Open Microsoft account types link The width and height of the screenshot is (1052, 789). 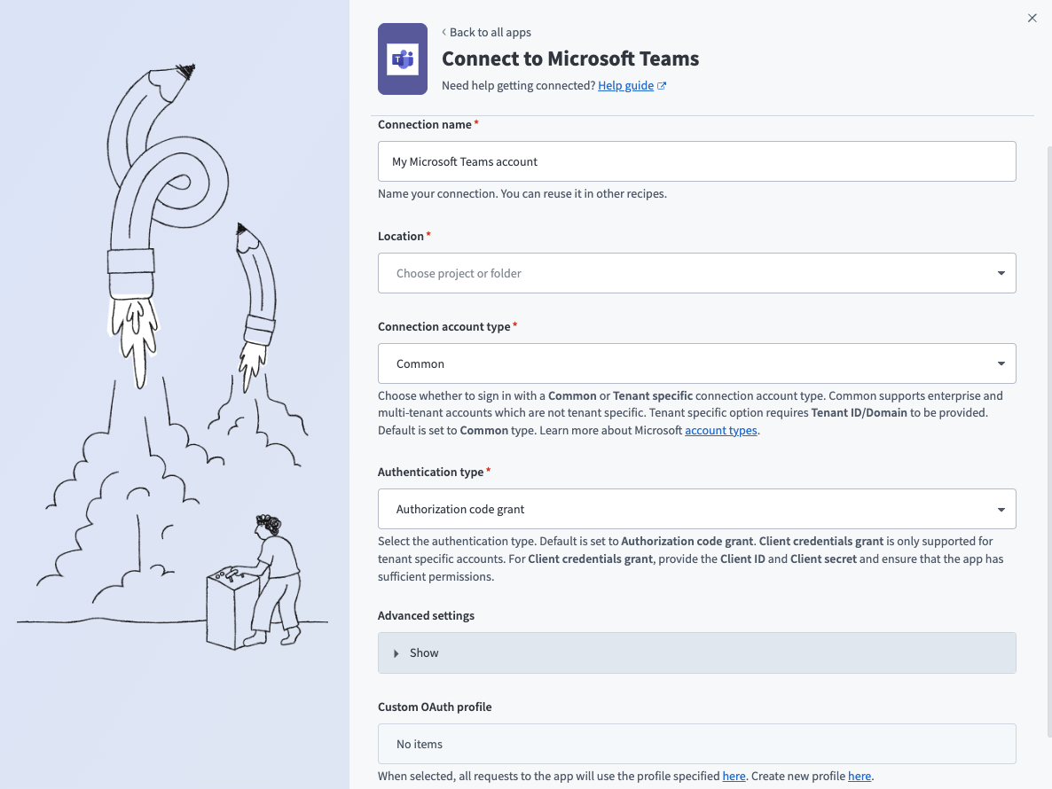point(720,430)
